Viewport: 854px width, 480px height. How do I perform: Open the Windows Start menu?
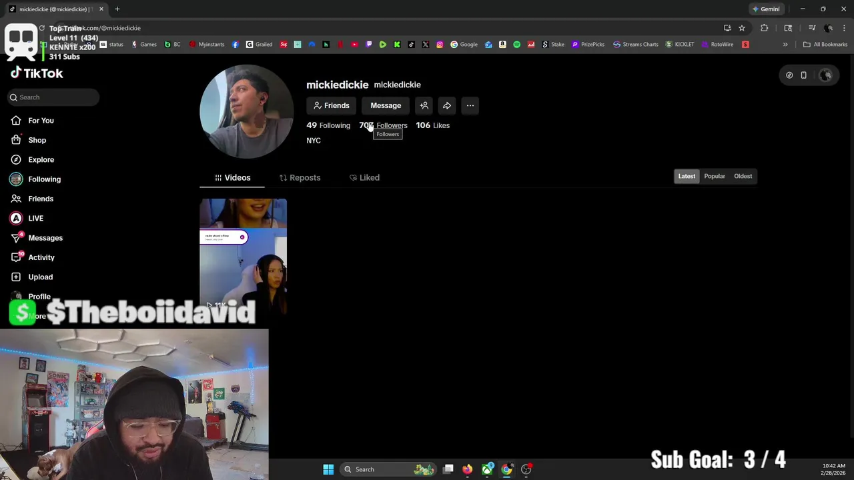coord(328,469)
